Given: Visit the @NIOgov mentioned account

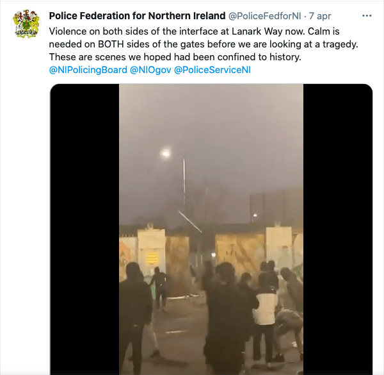Looking at the screenshot, I should (x=150, y=70).
